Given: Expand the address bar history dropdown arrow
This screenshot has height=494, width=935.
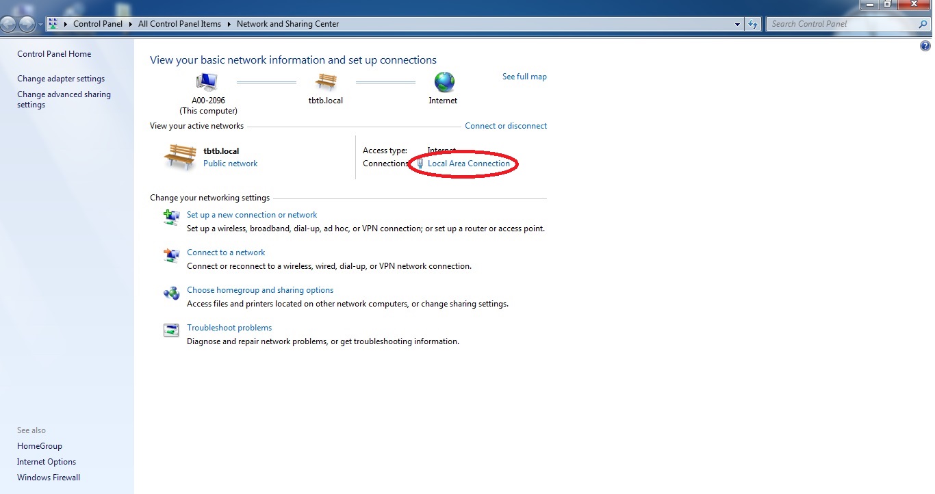Looking at the screenshot, I should pyautogui.click(x=737, y=24).
